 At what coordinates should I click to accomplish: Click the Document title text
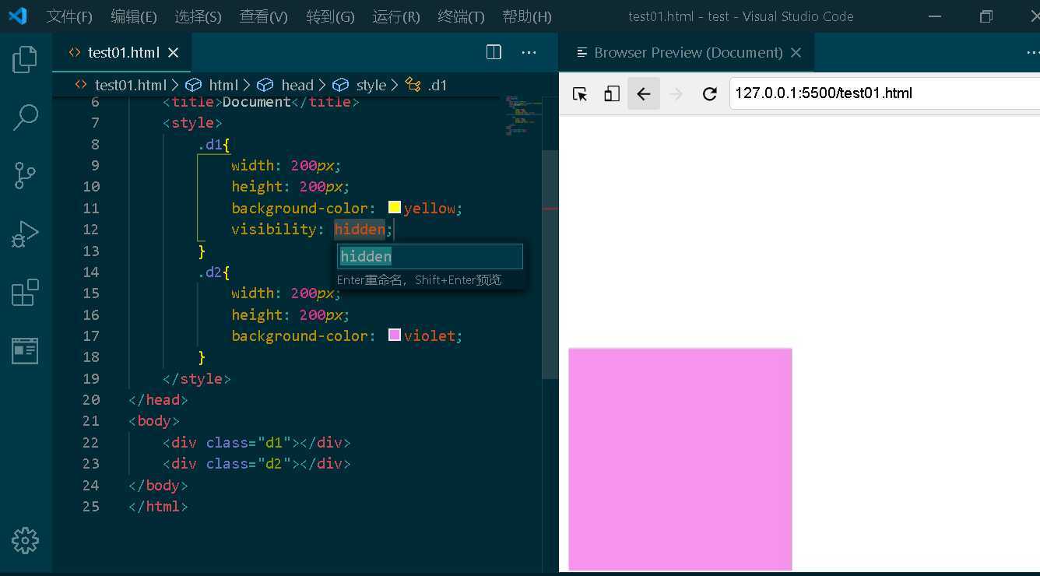click(x=257, y=102)
